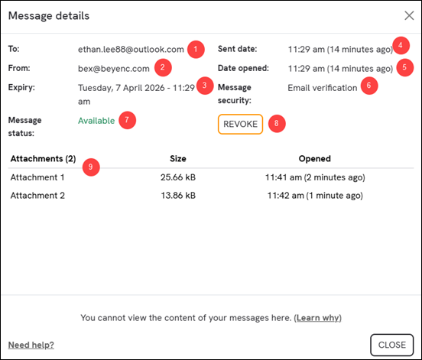
Task: Open the Need help? link
Action: tap(31, 345)
